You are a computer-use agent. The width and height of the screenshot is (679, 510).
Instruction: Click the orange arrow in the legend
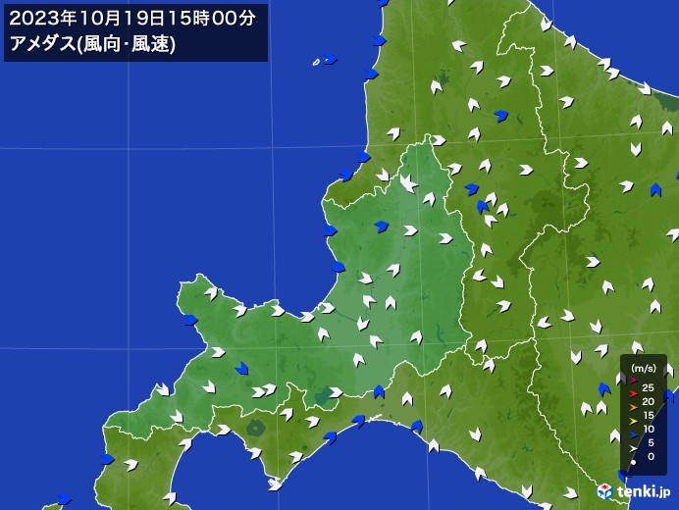point(633,408)
